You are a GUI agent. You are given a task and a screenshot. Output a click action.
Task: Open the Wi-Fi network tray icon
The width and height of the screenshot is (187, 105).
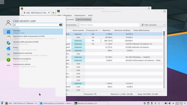click(x=159, y=103)
